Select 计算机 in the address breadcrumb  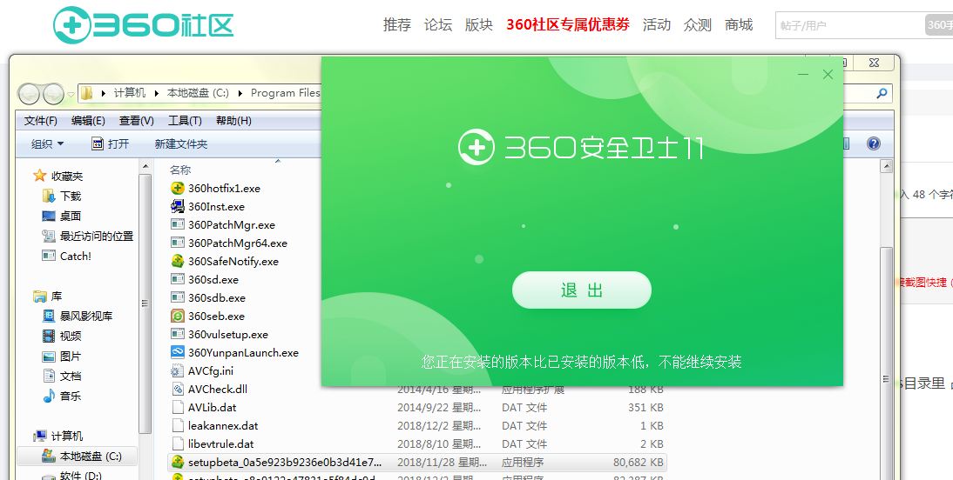pyautogui.click(x=130, y=93)
